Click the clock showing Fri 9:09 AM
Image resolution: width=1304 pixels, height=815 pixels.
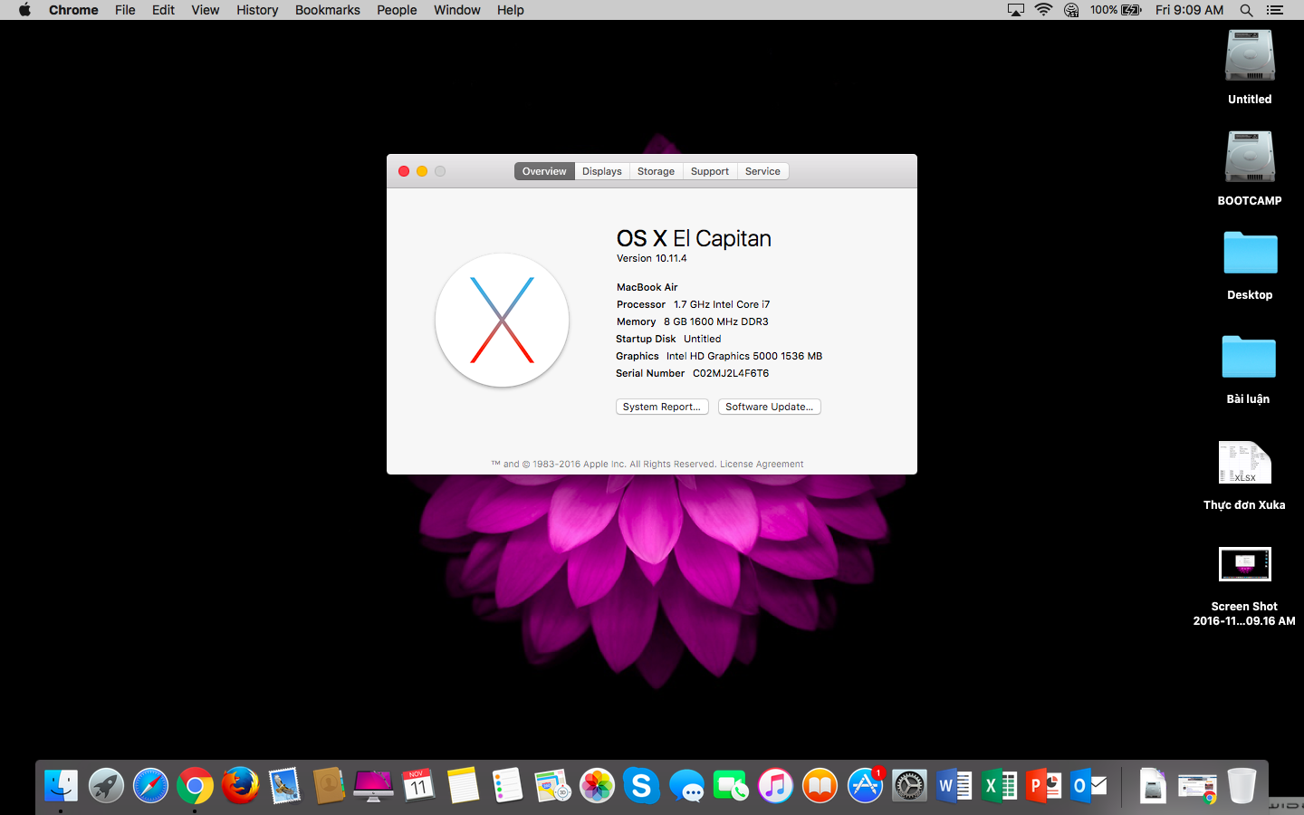[1189, 10]
